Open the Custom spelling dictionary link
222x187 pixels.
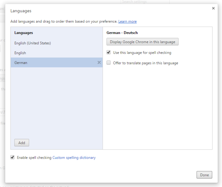tap(74, 157)
